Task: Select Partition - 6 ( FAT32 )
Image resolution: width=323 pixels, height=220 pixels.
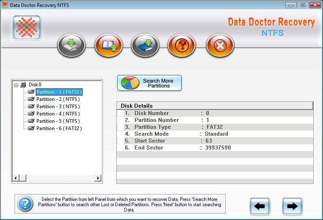Action: [x=59, y=128]
